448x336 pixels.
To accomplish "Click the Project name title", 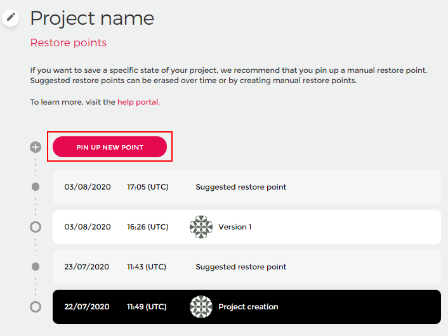I will 92,18.
